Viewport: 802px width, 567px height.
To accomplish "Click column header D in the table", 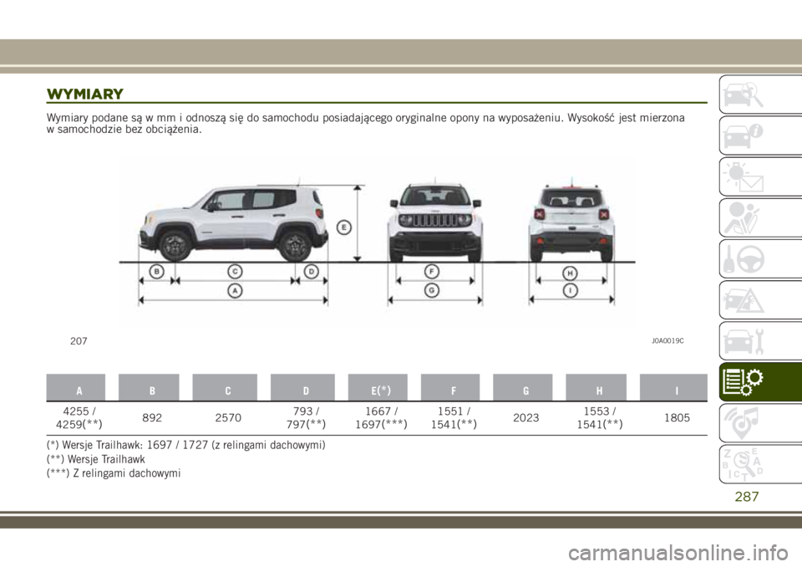I will (x=302, y=388).
